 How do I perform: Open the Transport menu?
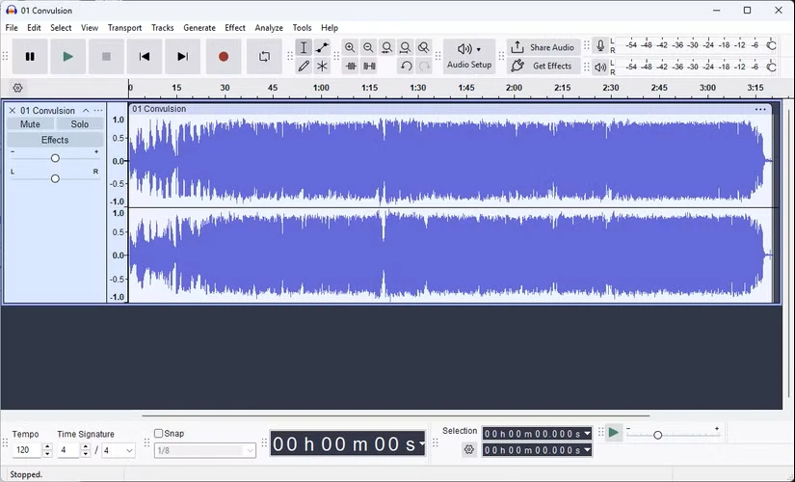click(124, 28)
